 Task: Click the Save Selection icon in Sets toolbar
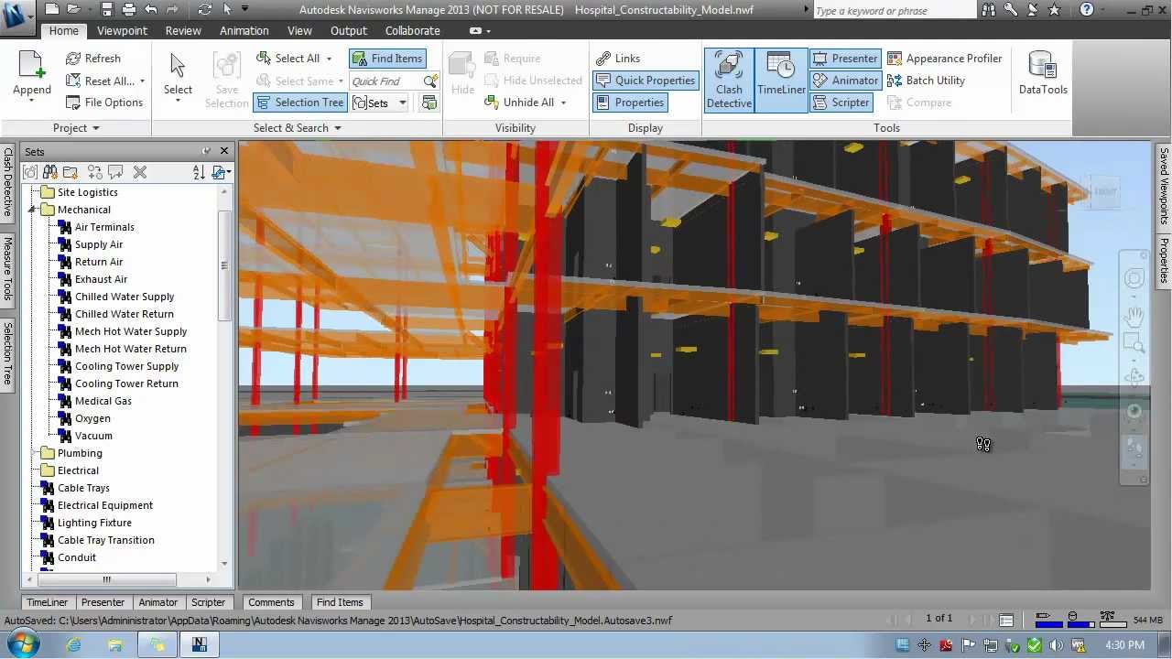coord(30,172)
